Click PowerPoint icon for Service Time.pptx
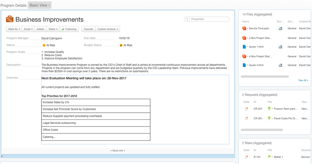Image resolution: width=312 pixels, height=164 pixels. click(x=244, y=28)
